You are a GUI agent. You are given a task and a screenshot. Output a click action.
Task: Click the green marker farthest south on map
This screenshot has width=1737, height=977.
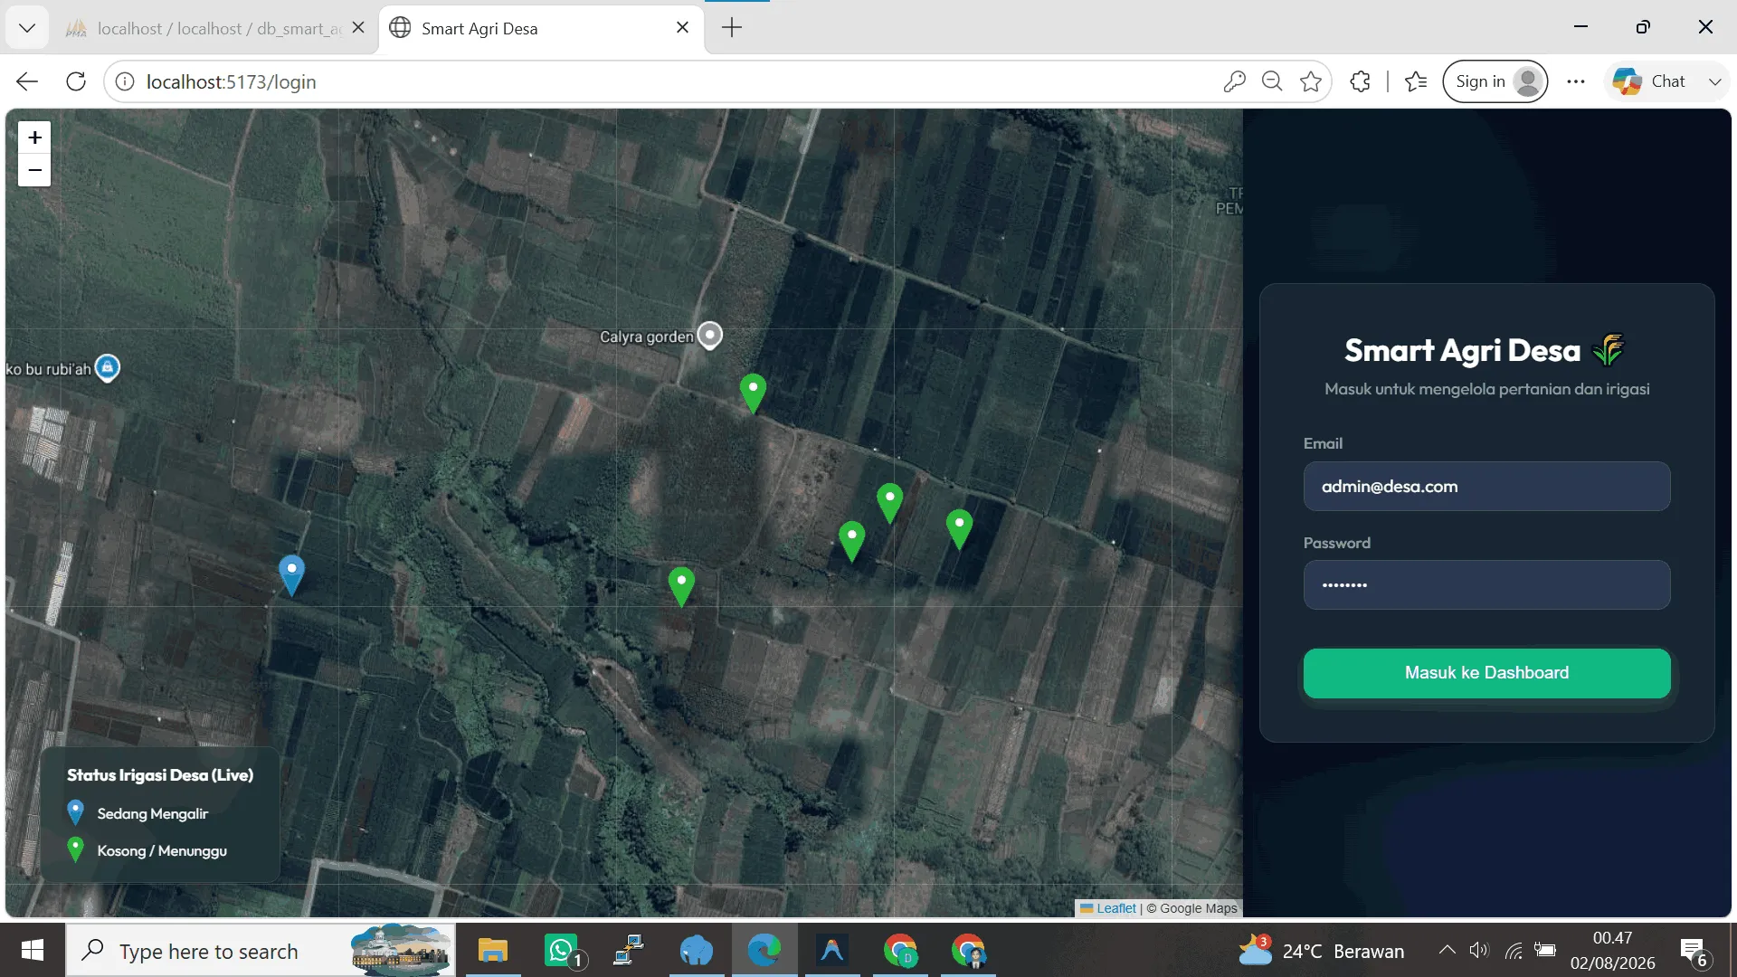pyautogui.click(x=681, y=587)
